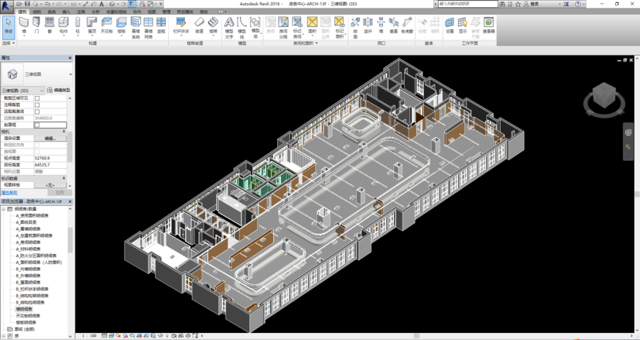
Task: Toggle the 注释裁剪 checkbox
Action: [37, 105]
